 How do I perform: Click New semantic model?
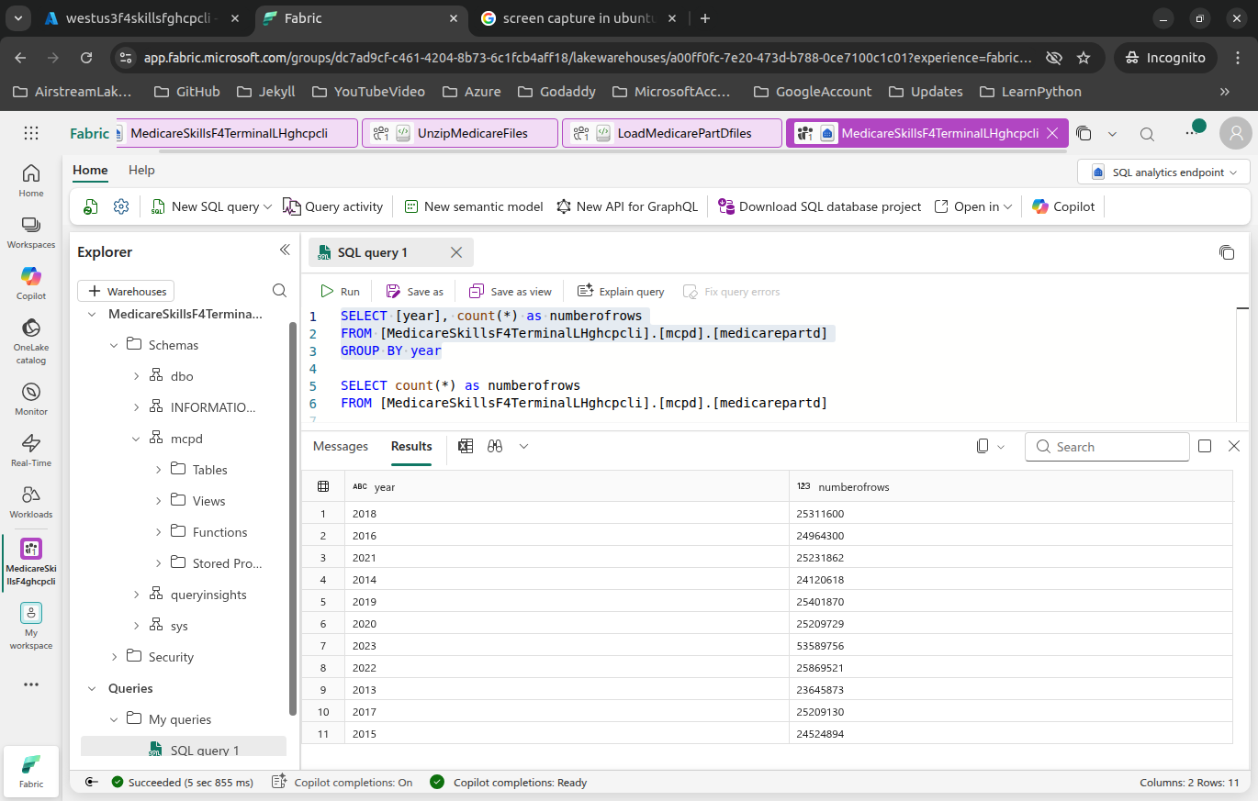(x=474, y=206)
